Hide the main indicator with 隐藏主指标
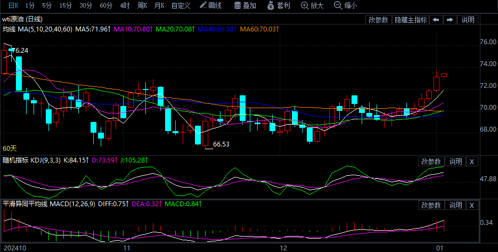The width and height of the screenshot is (498, 252). [410, 20]
